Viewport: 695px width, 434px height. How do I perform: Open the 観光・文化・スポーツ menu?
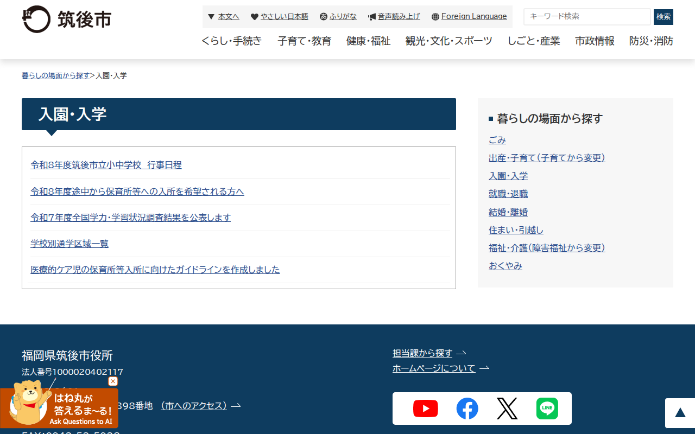448,41
